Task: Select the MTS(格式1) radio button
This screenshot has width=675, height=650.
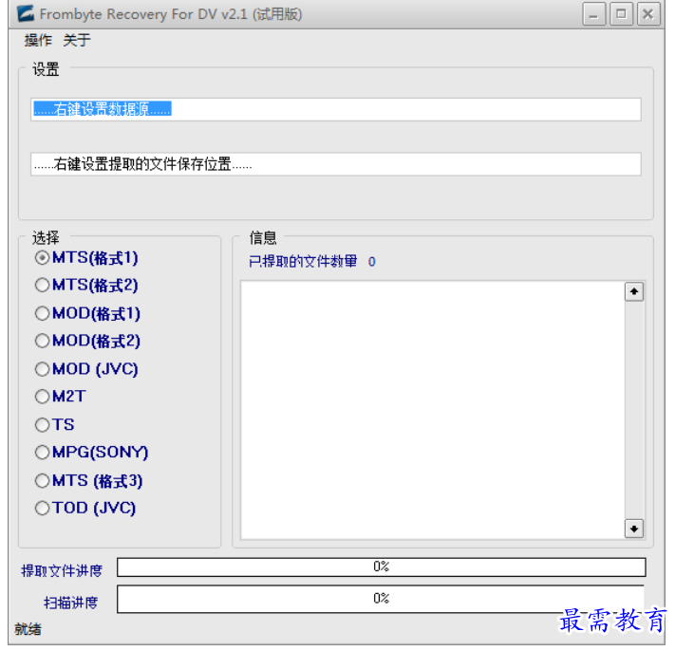Action: 42,258
